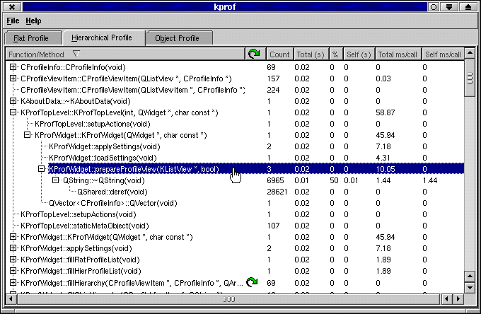Click vertical scrollbar up arrow at top
481x314 pixels.
tap(470, 53)
